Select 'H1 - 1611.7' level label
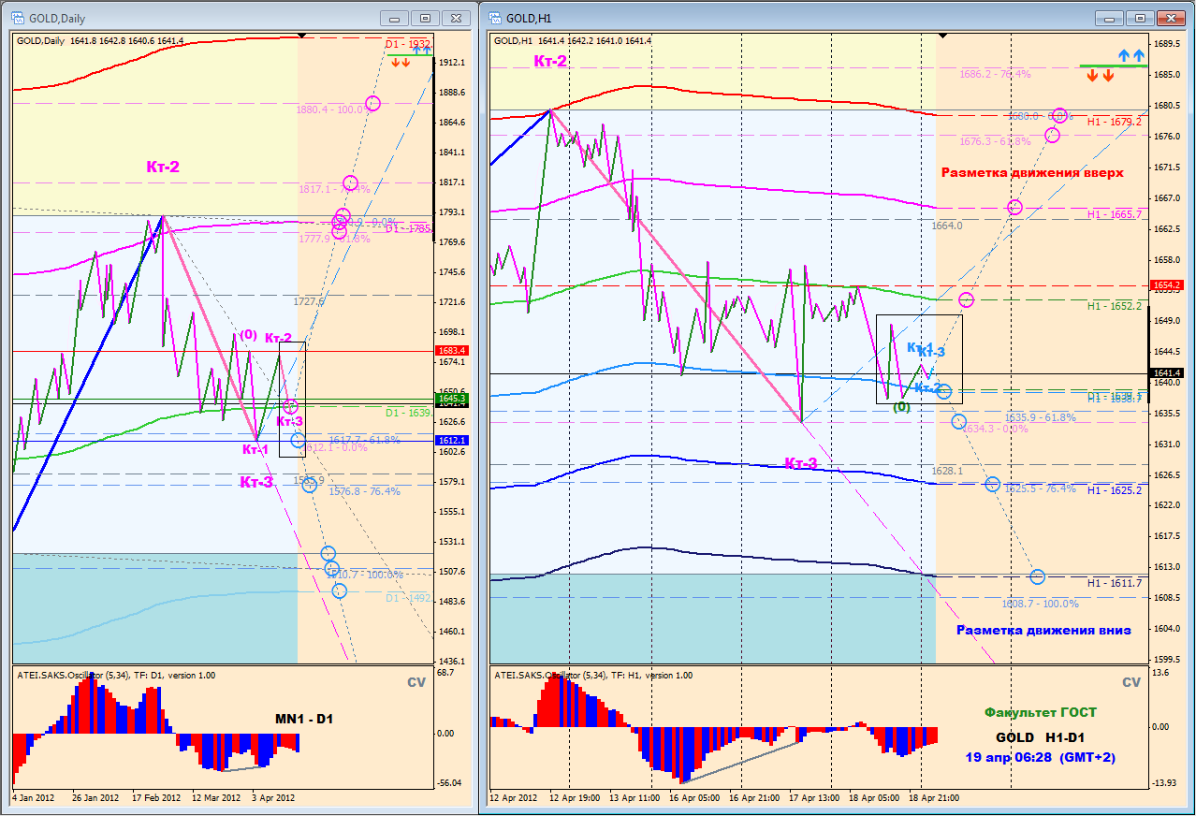Screen dimensions: 1196x816 [1115, 583]
